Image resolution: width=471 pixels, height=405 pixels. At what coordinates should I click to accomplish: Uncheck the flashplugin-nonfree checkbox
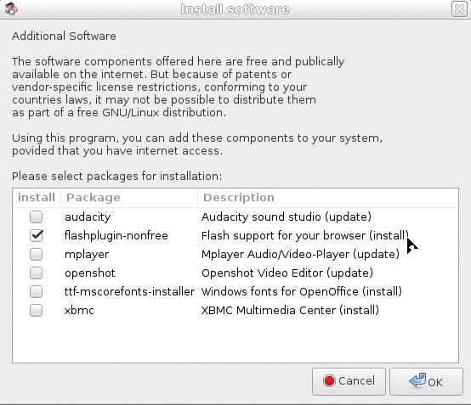coord(36,235)
